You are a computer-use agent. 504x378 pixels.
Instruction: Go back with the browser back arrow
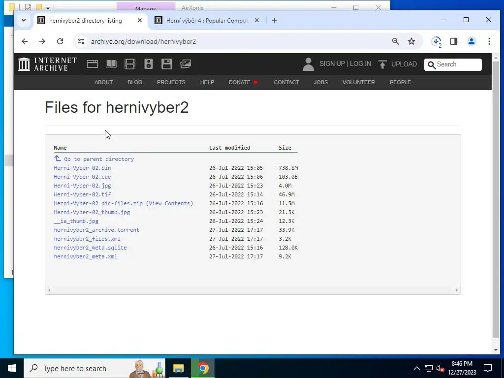[x=25, y=41]
